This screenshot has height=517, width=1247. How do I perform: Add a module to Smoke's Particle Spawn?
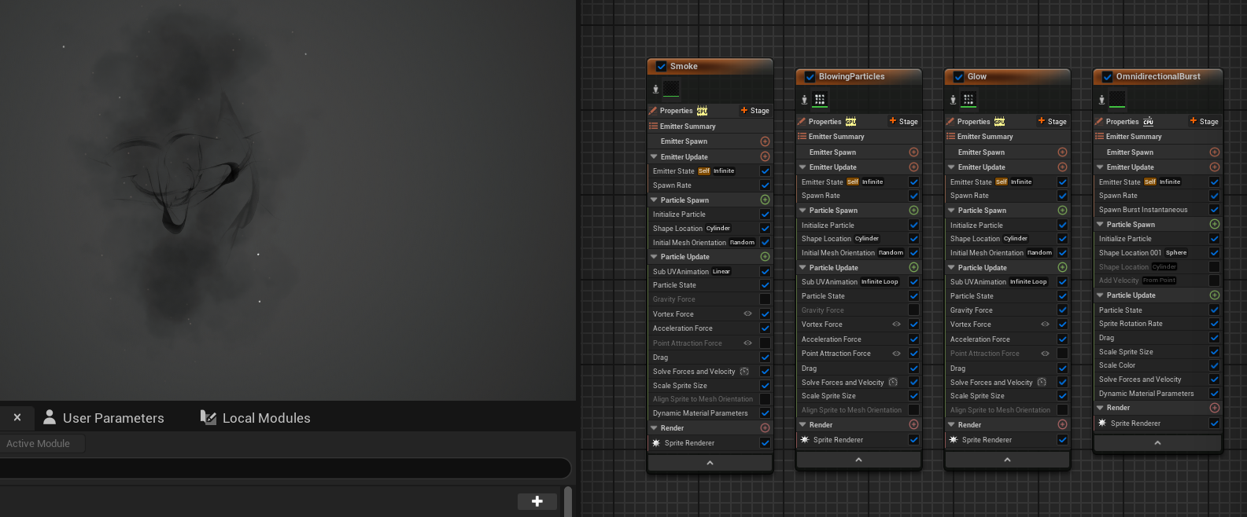(765, 200)
